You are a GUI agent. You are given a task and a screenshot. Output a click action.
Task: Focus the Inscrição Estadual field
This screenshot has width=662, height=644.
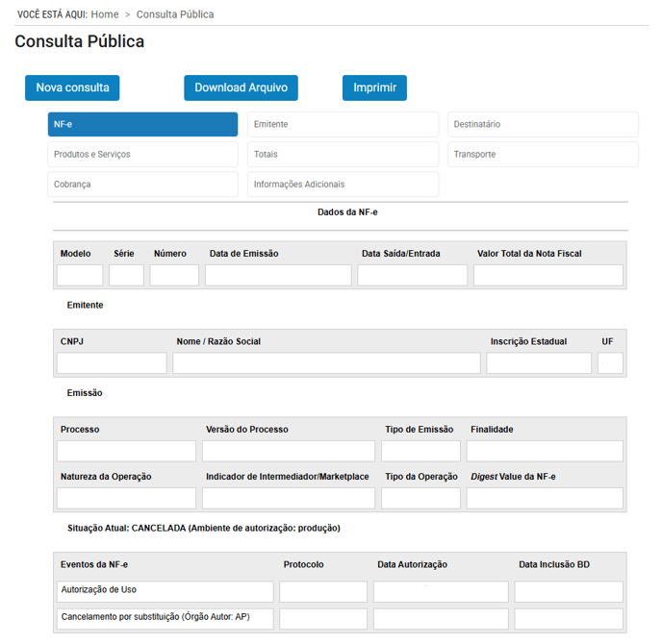539,363
